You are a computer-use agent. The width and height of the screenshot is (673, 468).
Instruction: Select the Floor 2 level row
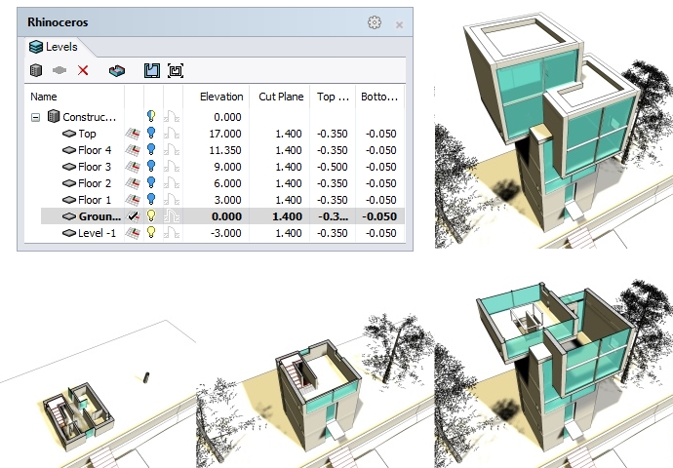click(x=95, y=183)
